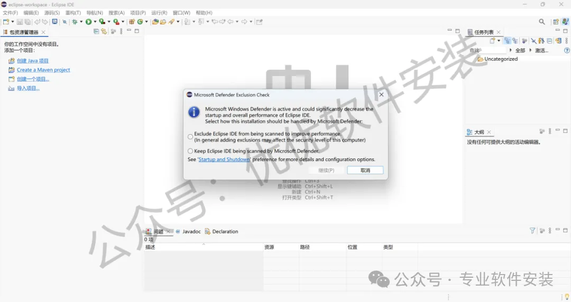
Task: Select the Uncategorized folder in Task List
Action: (498, 59)
